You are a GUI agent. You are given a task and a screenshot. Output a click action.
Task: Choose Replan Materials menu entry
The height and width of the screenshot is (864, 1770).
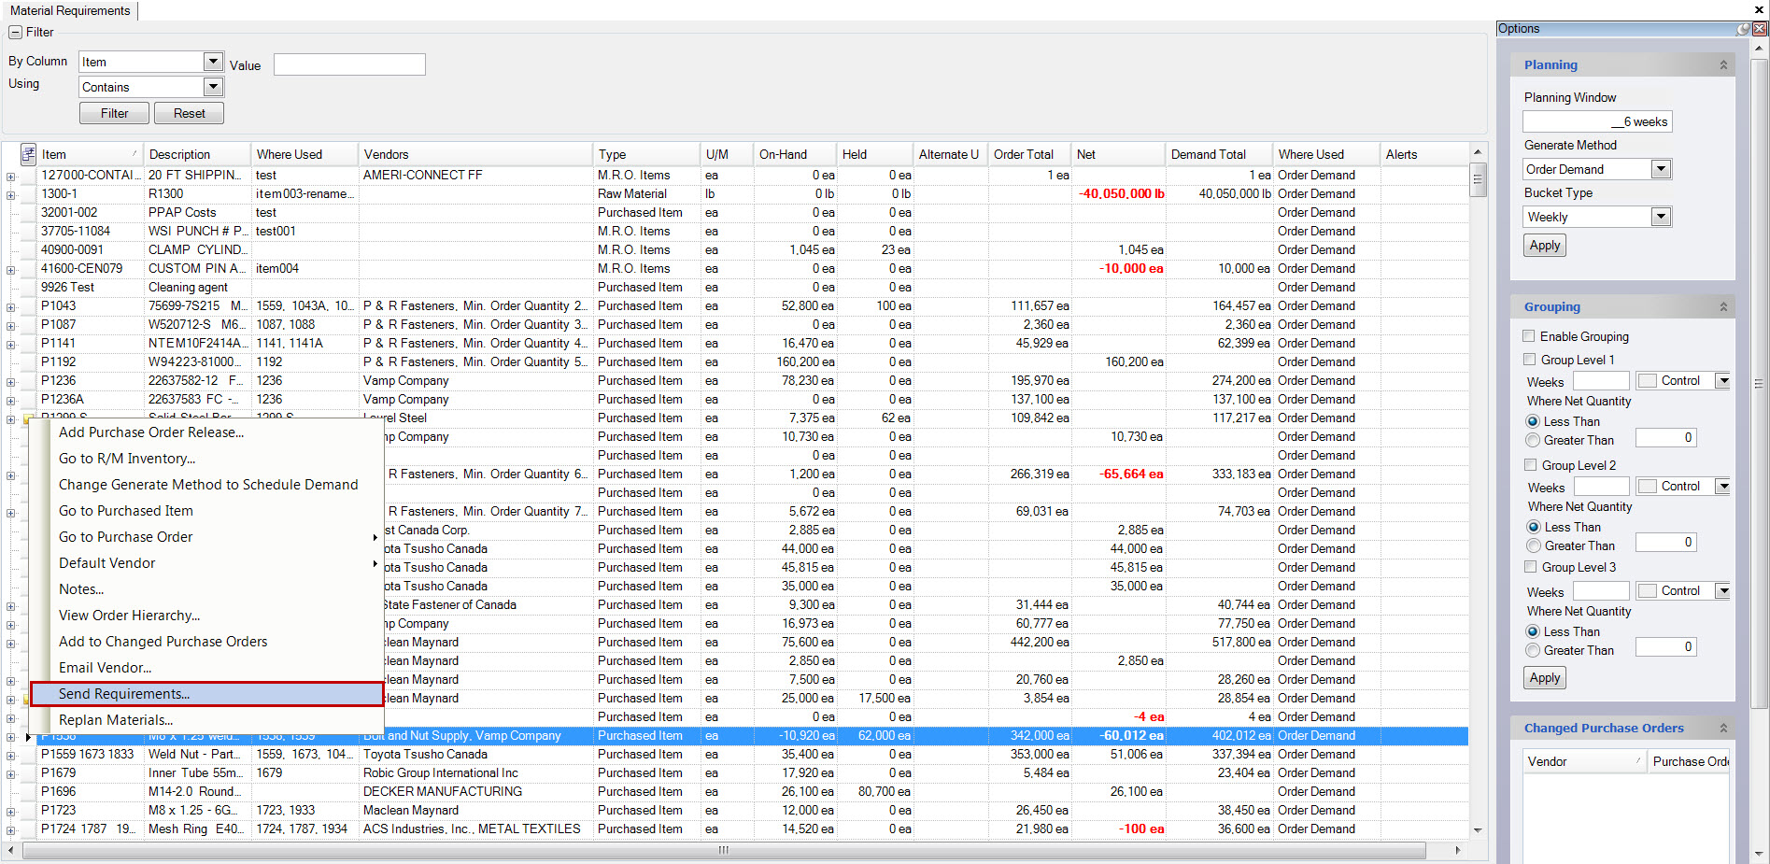coord(206,720)
